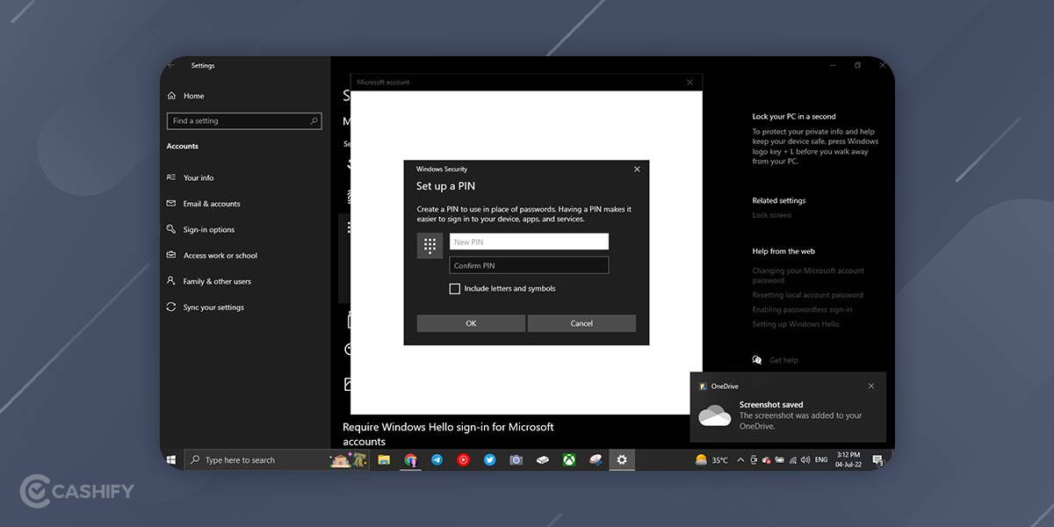Click the Lock screen related settings link
The height and width of the screenshot is (527, 1054).
[772, 214]
